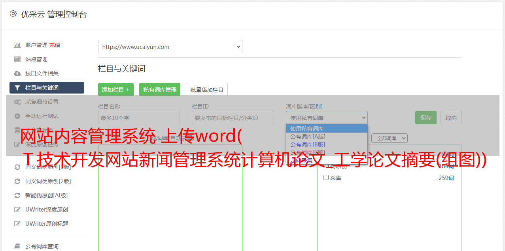The width and height of the screenshot is (505, 251).
Task: Click the 保存 button
Action: pos(426,118)
